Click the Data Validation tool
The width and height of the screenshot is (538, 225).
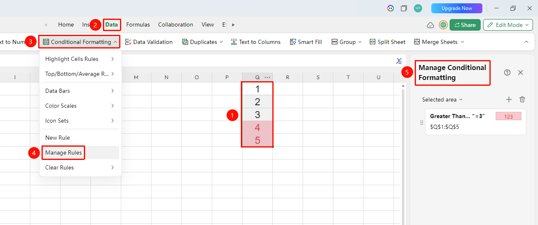click(149, 42)
